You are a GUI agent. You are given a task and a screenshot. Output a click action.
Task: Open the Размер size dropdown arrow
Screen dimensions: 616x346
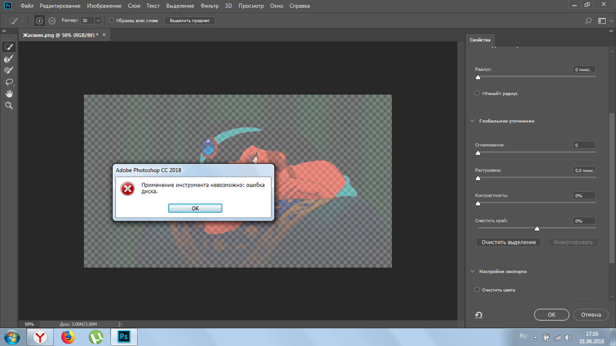[x=98, y=21]
